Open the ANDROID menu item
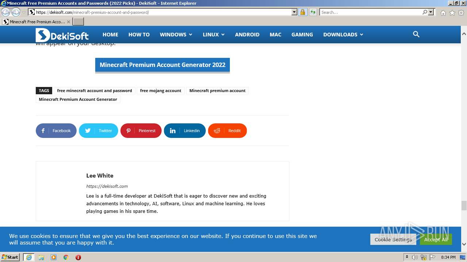 pos(247,35)
